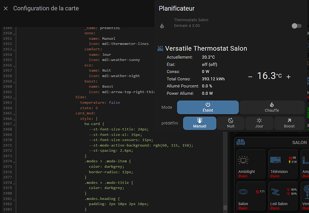Click the État off (off) value
309x213 pixels.
[210, 64]
